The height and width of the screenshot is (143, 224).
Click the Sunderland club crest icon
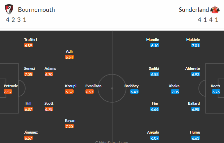pyautogui.click(x=215, y=9)
